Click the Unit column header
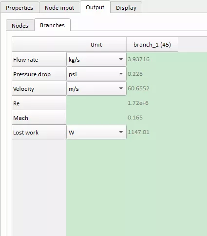The image size is (207, 236). [96, 45]
